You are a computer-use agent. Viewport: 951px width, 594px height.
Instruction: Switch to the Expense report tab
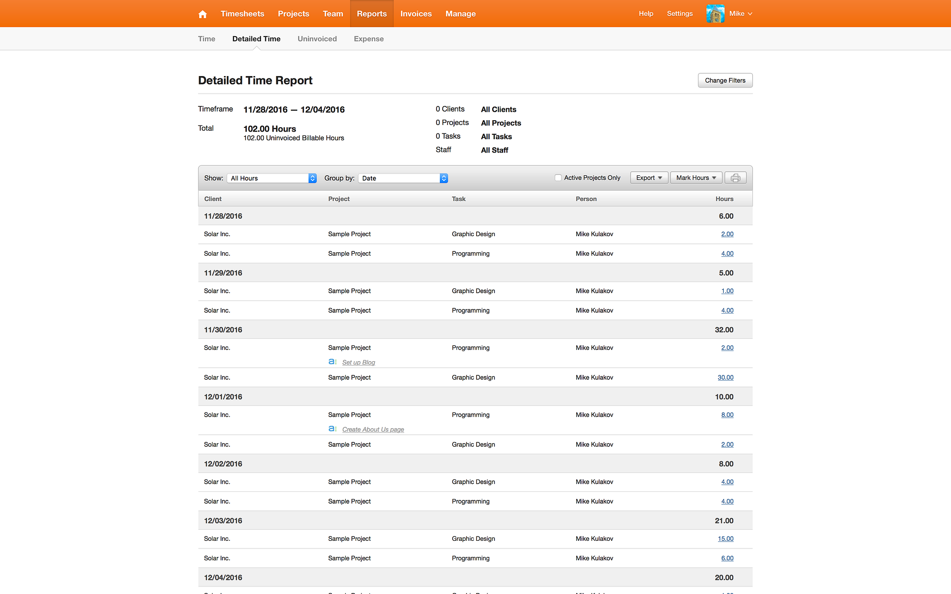369,39
